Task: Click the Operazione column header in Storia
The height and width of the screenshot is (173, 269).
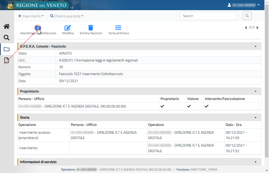Action: coord(27,125)
